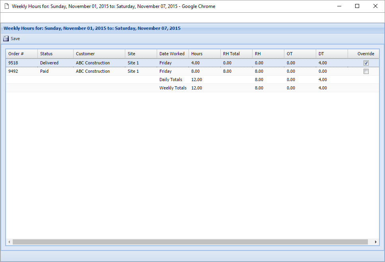
Task: Click the page document icon in title bar
Action: coord(6,6)
